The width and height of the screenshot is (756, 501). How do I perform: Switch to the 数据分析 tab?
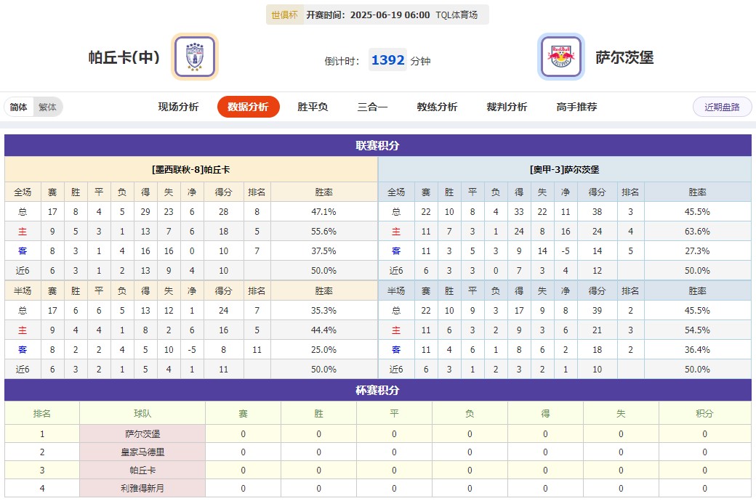click(x=248, y=106)
